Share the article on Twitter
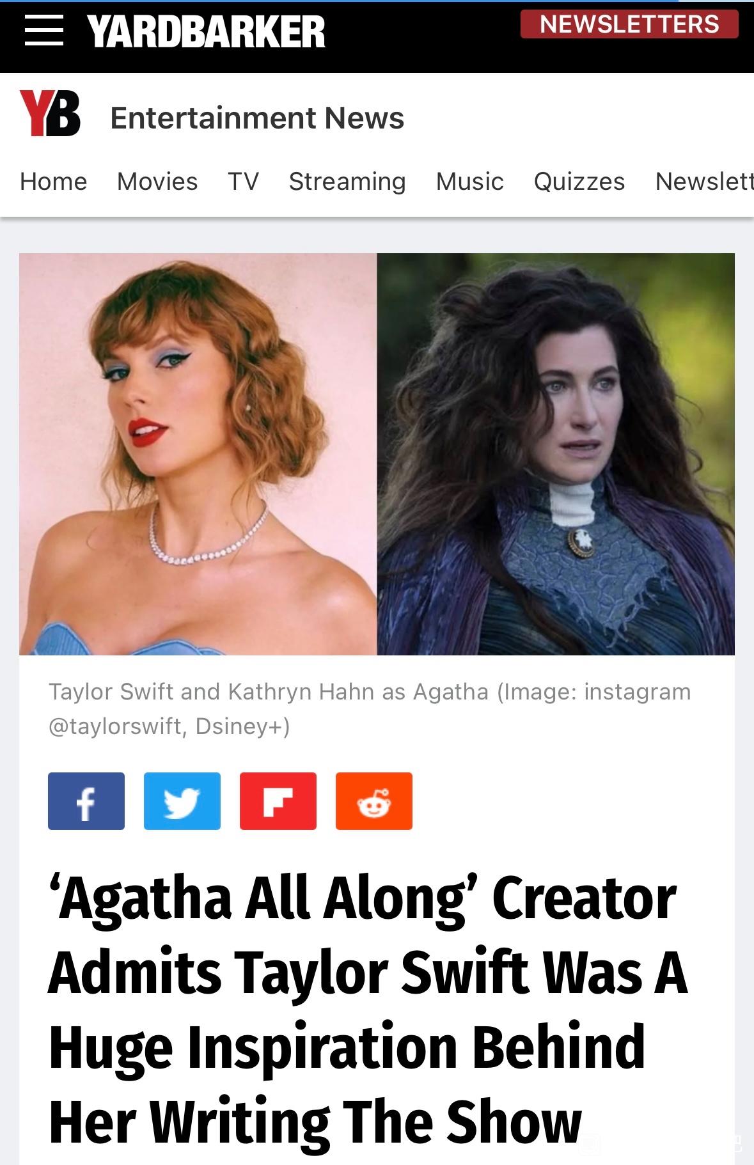This screenshot has height=1165, width=754. click(x=182, y=801)
